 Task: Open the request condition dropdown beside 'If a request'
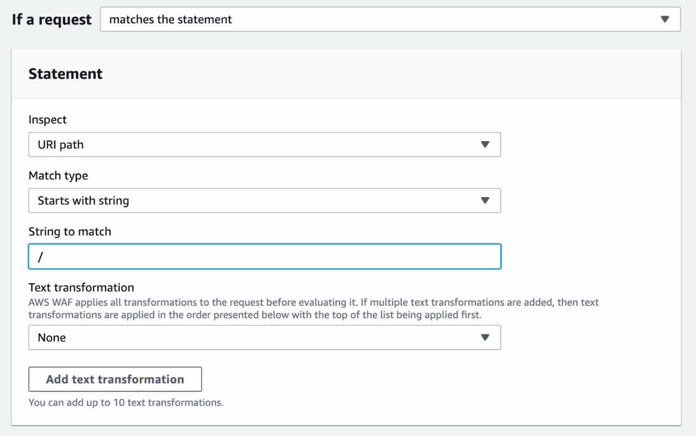[x=390, y=19]
